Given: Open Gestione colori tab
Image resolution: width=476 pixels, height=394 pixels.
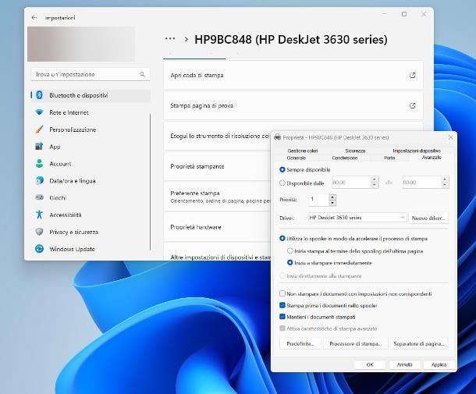Looking at the screenshot, I should click(x=302, y=151).
